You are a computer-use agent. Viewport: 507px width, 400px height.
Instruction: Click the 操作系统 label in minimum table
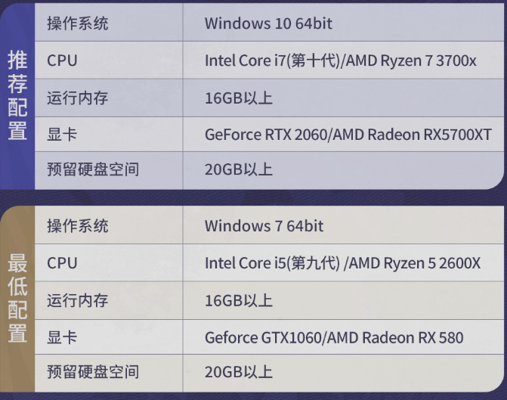78,225
